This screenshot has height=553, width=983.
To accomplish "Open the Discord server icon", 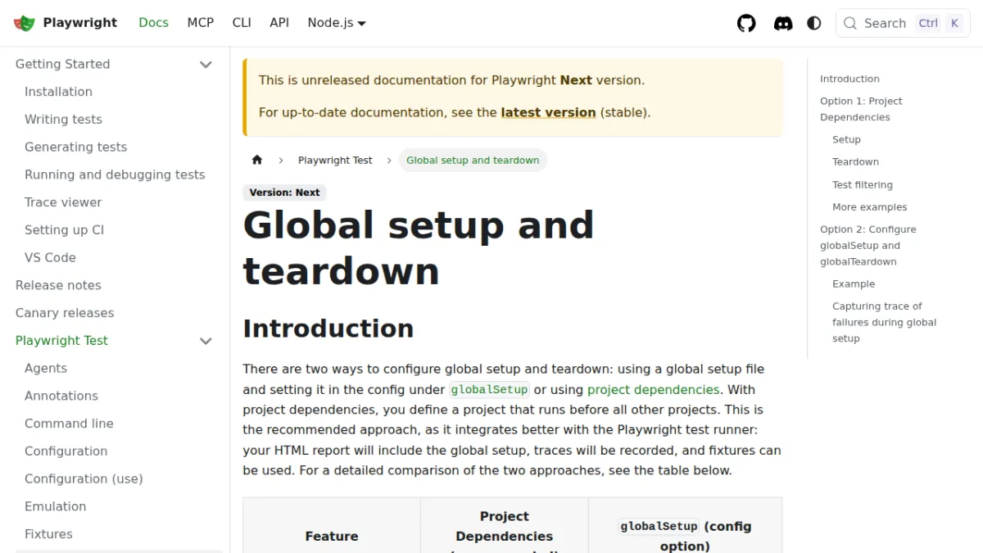I will tap(783, 23).
